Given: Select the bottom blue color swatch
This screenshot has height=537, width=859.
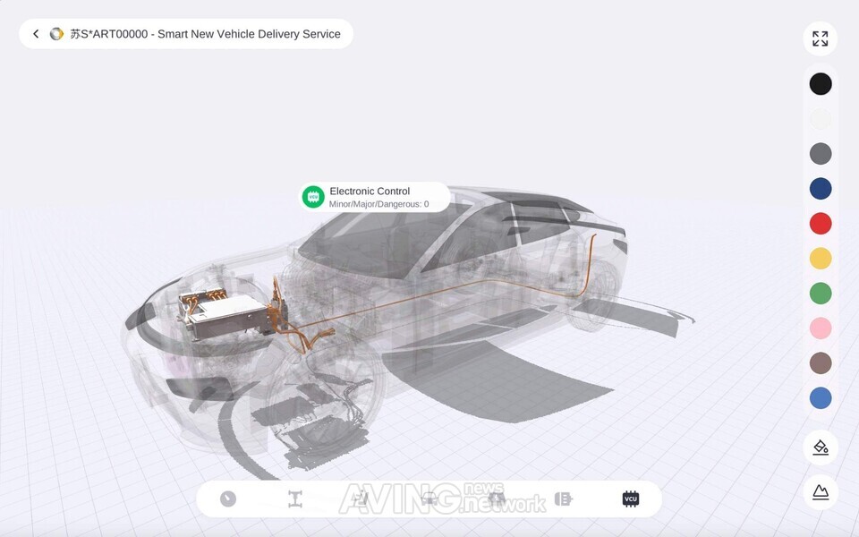Looking at the screenshot, I should point(821,397).
